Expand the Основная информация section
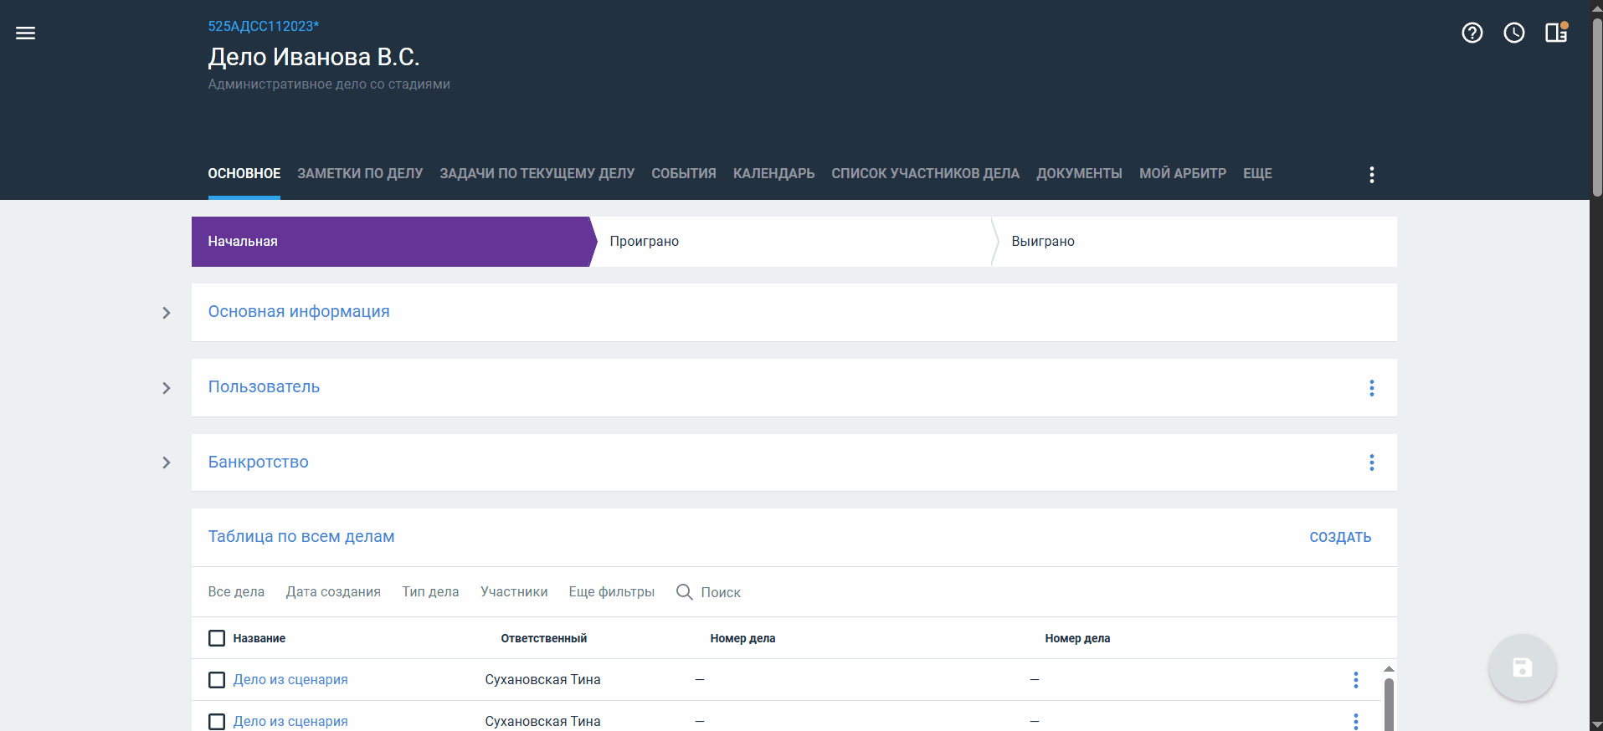The image size is (1603, 731). point(167,313)
